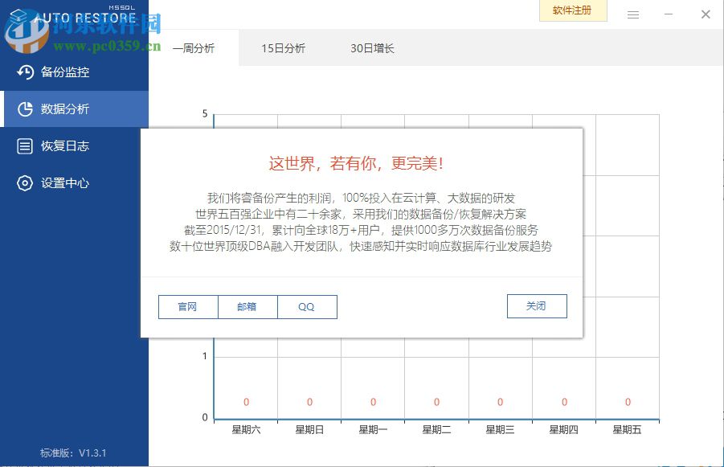Click the 星期五 axis label
The image size is (724, 467).
click(627, 429)
